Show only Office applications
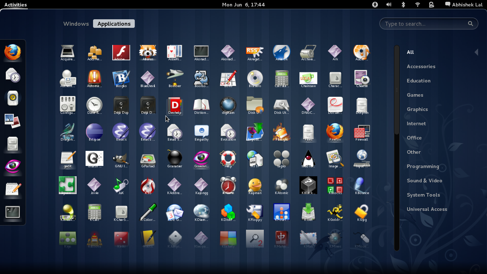 (x=414, y=138)
